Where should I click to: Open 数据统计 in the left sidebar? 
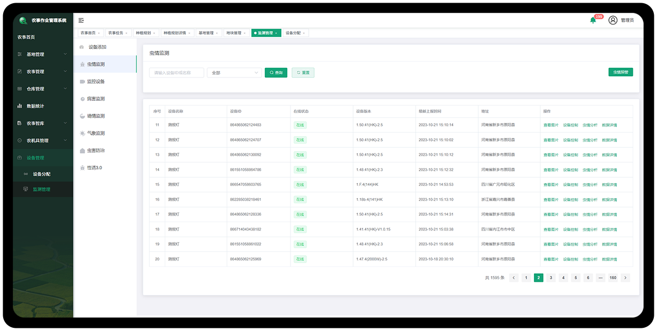(x=35, y=106)
